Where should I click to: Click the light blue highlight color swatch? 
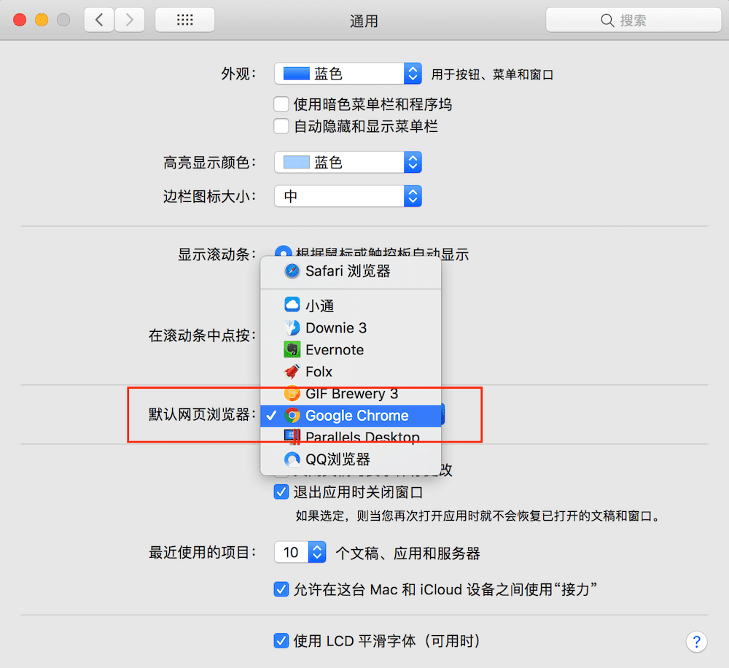[296, 163]
